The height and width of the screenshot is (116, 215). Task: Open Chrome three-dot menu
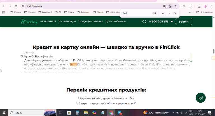[211, 6]
